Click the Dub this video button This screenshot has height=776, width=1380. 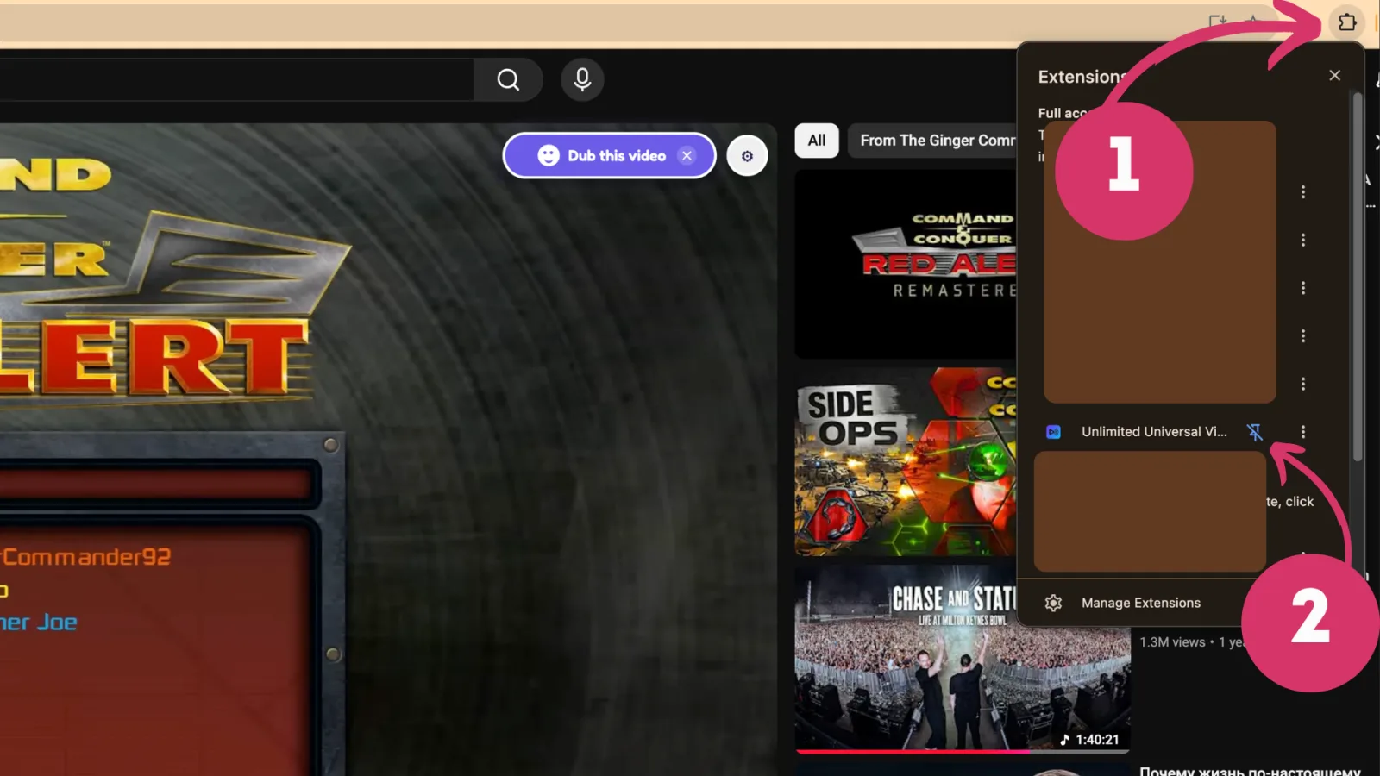(x=609, y=156)
